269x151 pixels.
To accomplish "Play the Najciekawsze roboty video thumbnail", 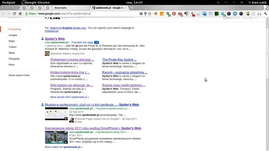I will (56, 137).
